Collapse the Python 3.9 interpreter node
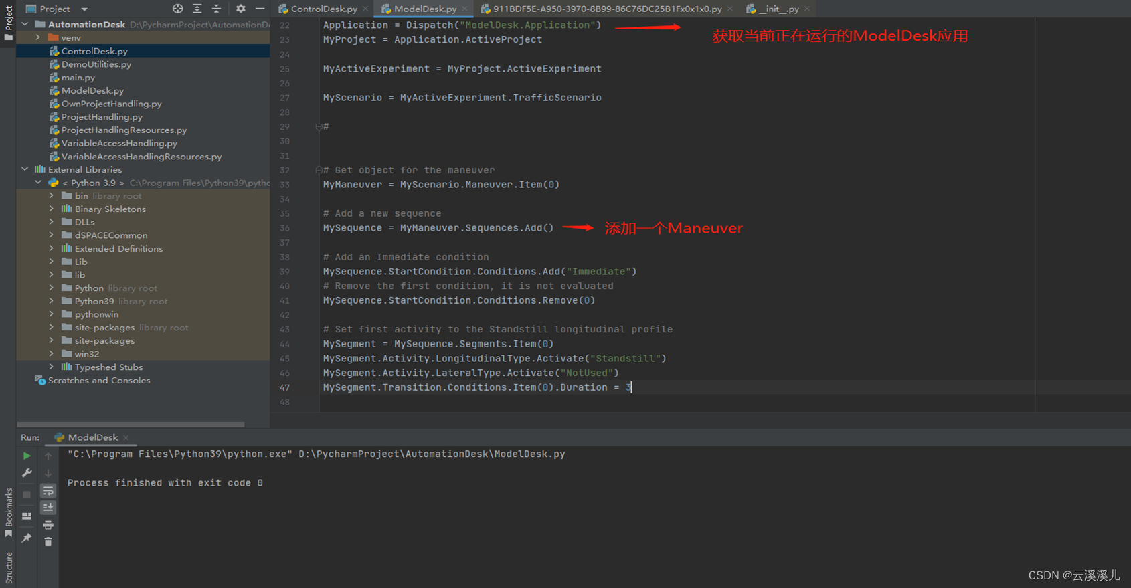The height and width of the screenshot is (588, 1131). [38, 183]
